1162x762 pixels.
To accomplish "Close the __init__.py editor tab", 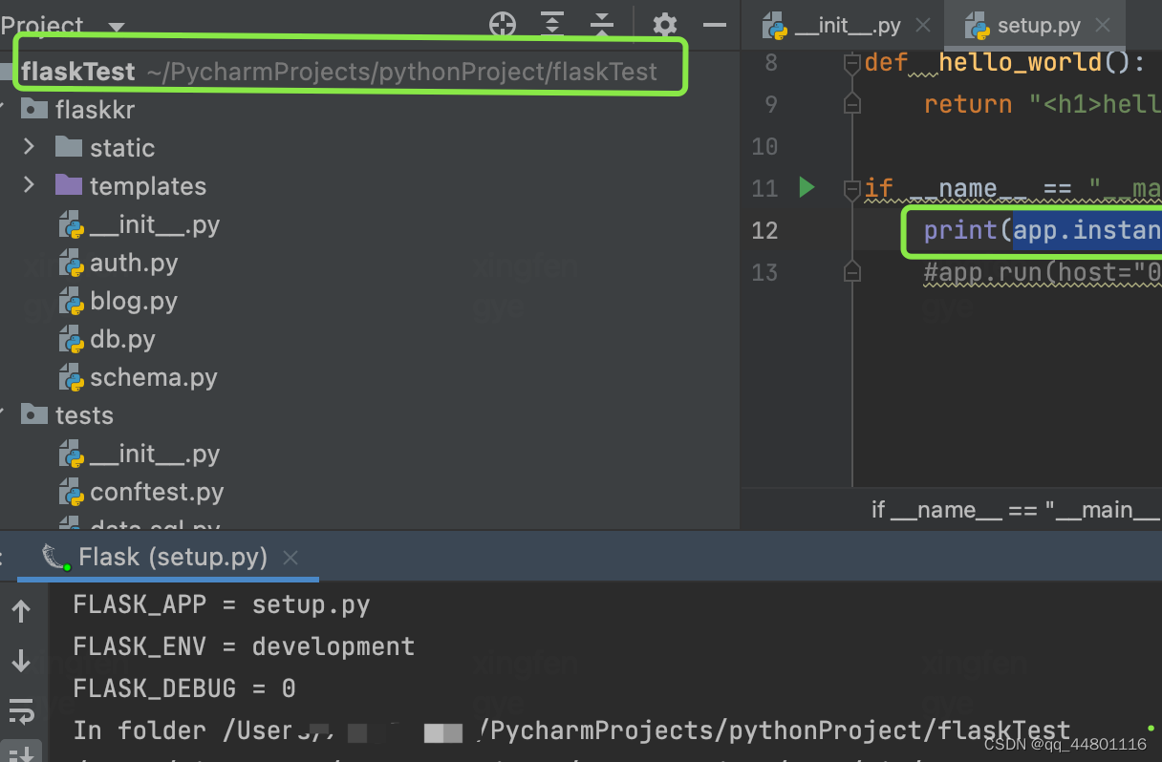I will 922,26.
